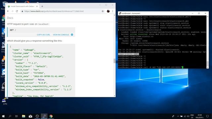Click PuTTY scrollbar down arrow
Viewport: 212px width, 119px height.
click(x=208, y=67)
